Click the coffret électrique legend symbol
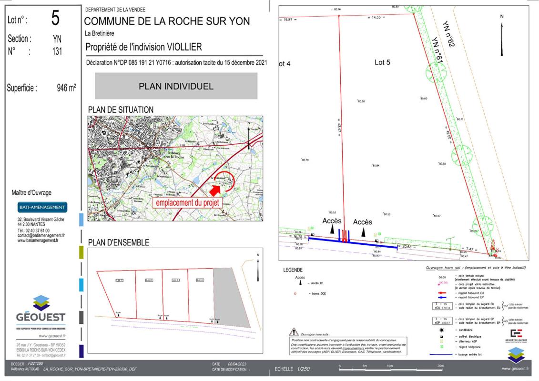The image size is (539, 381). tap(442, 336)
